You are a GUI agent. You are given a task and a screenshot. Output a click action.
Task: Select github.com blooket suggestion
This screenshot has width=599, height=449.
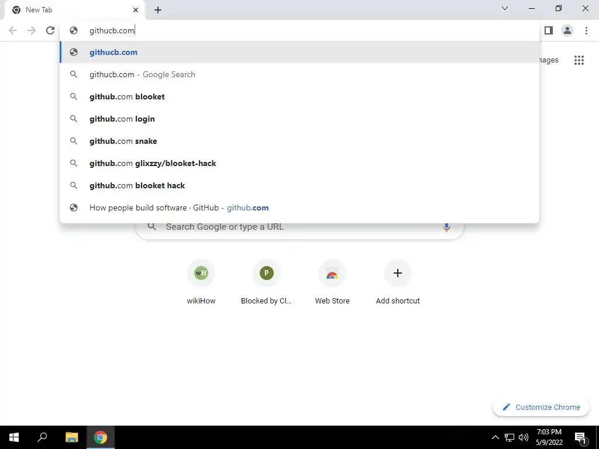point(299,96)
